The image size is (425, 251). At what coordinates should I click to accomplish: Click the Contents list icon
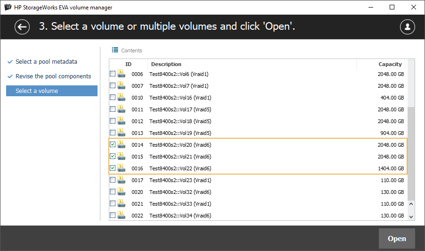tap(115, 50)
